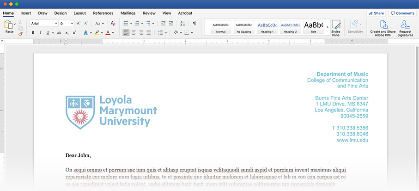Screen dimensions: 419x191
Task: Open highlight color dropdown arrow
Action: click(103, 33)
